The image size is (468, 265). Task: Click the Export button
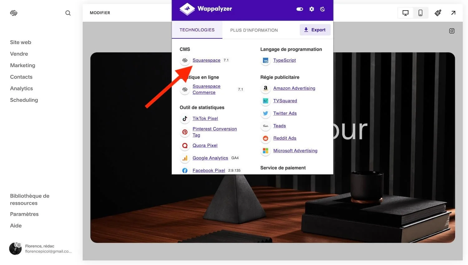click(315, 30)
